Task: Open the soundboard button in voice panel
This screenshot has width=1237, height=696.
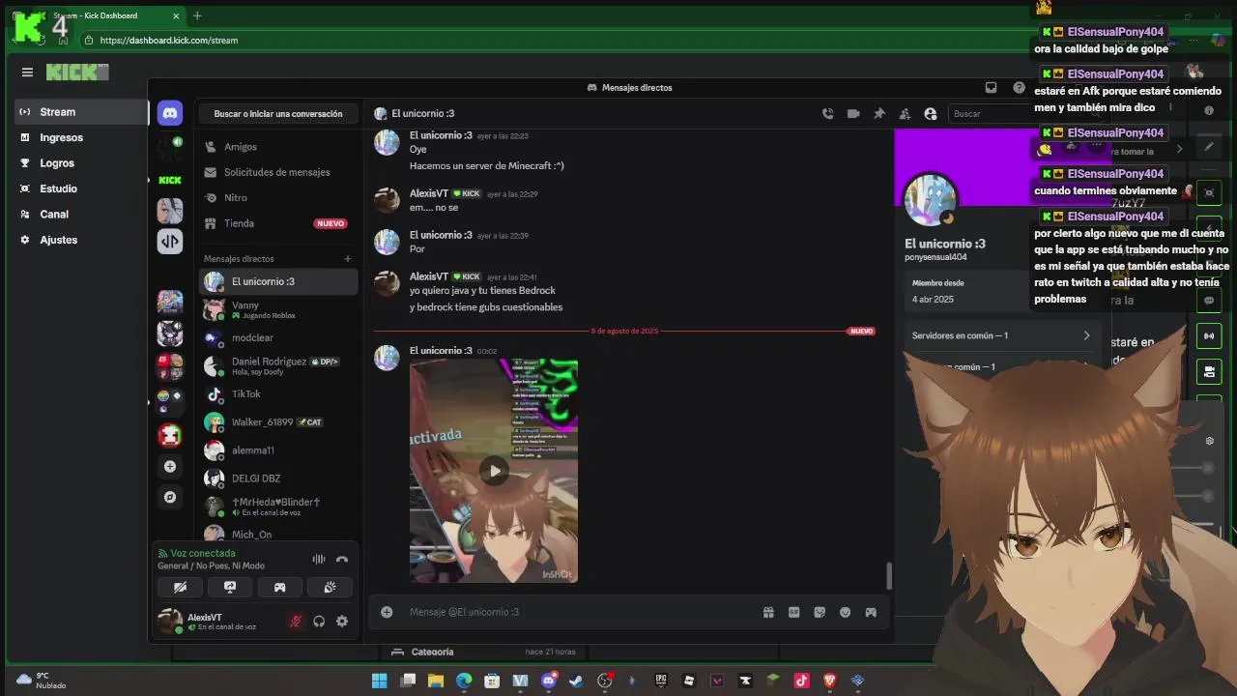Action: [x=330, y=587]
